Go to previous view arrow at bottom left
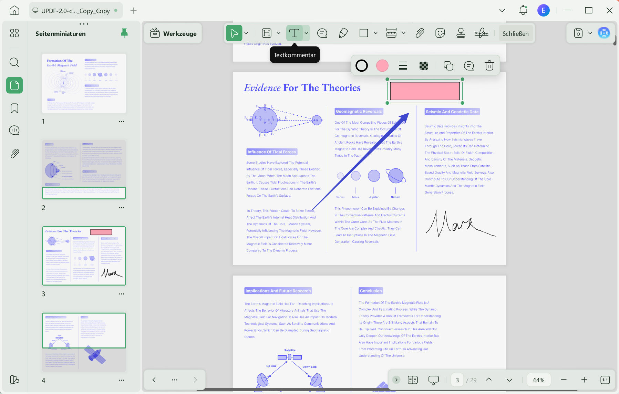This screenshot has height=394, width=619. point(154,380)
